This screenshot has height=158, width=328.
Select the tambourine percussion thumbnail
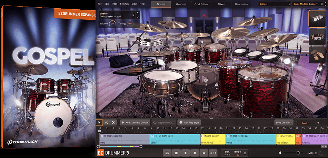[x=317, y=37]
